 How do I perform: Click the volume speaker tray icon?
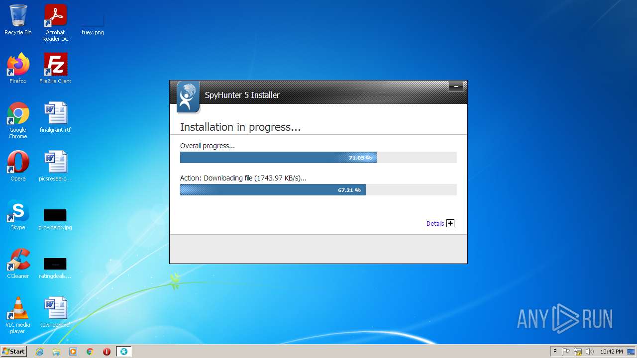[590, 352]
